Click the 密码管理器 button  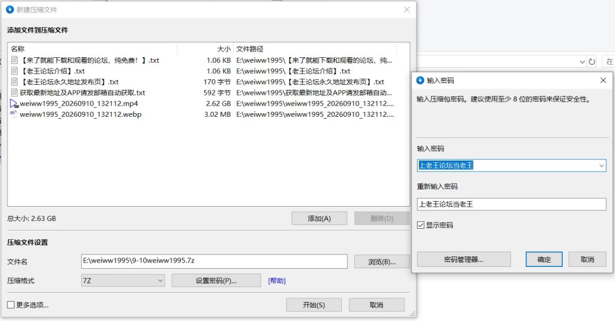click(x=464, y=260)
